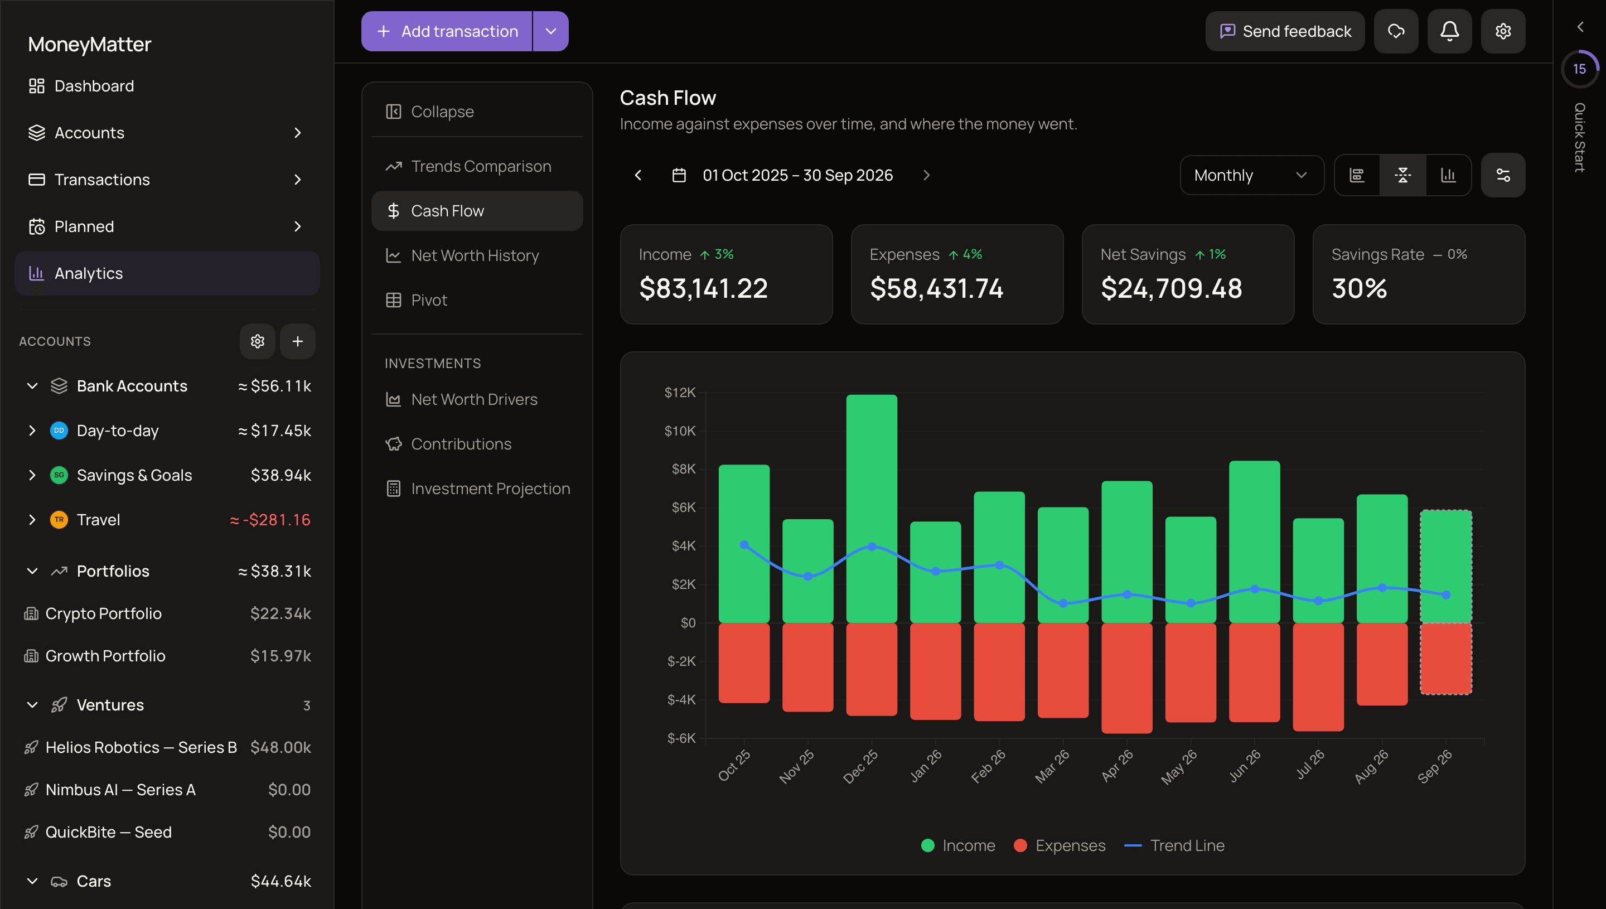This screenshot has height=909, width=1606.
Task: Open Crypto Portfolio account
Action: tap(167, 613)
